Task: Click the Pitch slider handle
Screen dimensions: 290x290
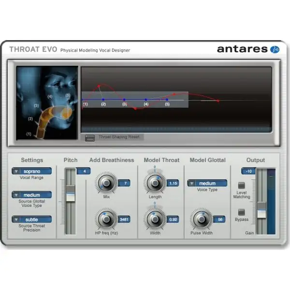Action: pos(71,193)
